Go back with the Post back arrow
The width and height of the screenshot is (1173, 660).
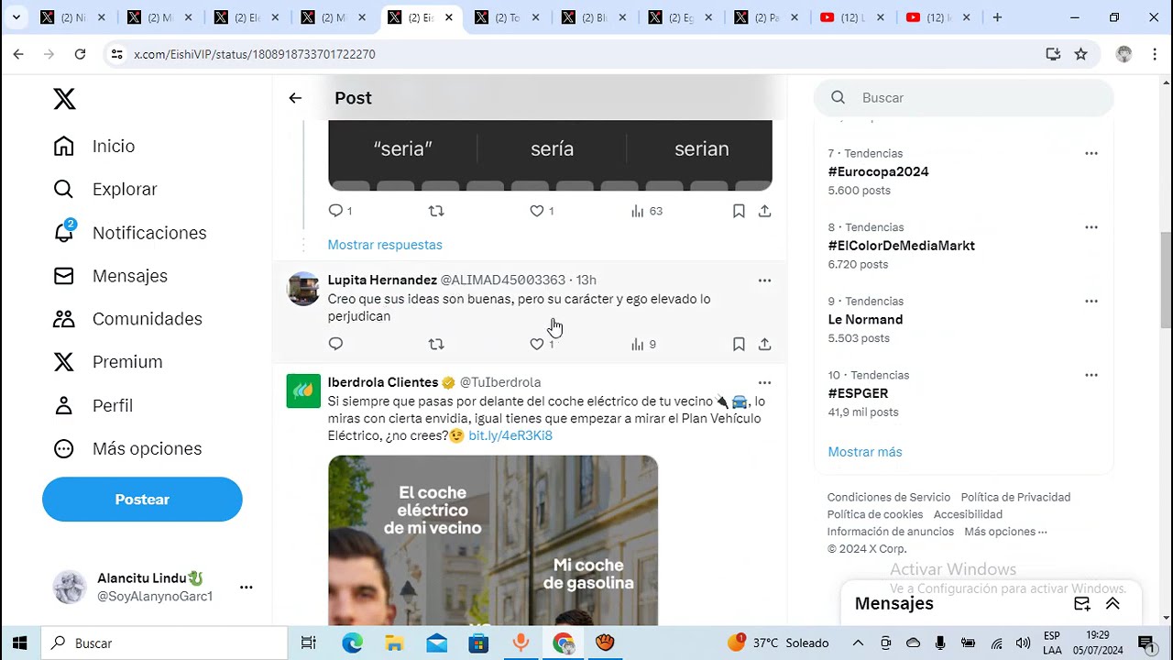point(295,98)
